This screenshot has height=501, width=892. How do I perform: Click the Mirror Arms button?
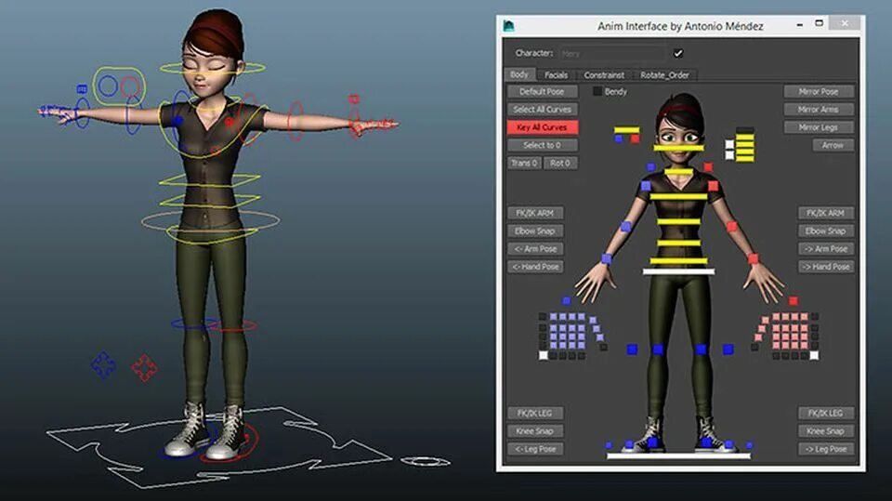pos(818,110)
